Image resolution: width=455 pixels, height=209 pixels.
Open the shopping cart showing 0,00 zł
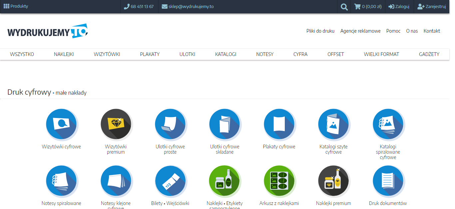[x=368, y=6]
